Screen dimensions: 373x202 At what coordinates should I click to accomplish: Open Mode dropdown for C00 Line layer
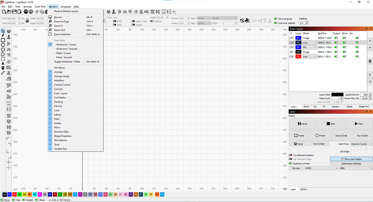(310, 42)
